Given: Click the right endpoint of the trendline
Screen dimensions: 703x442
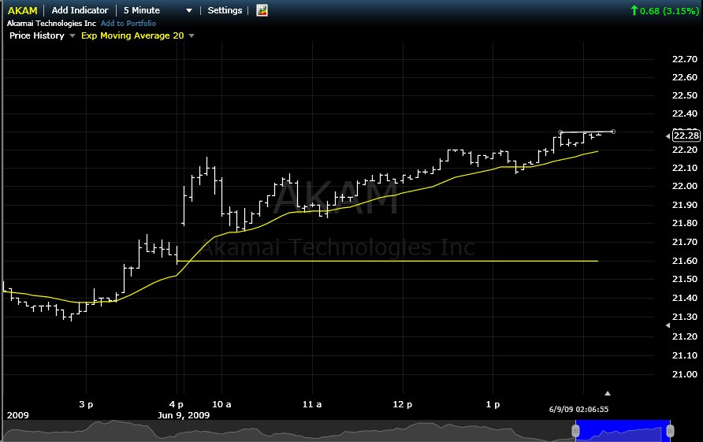Looking at the screenshot, I should pyautogui.click(x=613, y=132).
